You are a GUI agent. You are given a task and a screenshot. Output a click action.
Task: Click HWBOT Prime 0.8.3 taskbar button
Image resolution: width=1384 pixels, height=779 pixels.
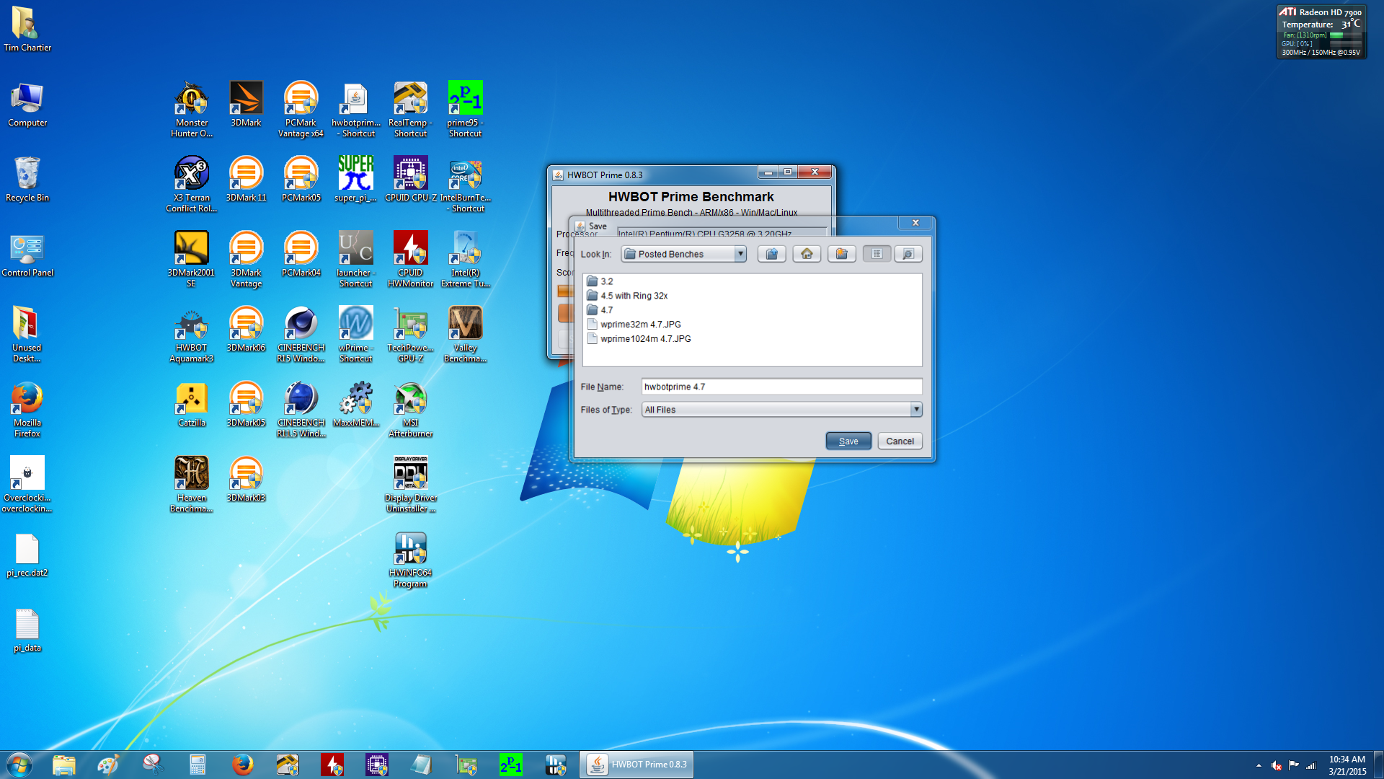coord(636,765)
